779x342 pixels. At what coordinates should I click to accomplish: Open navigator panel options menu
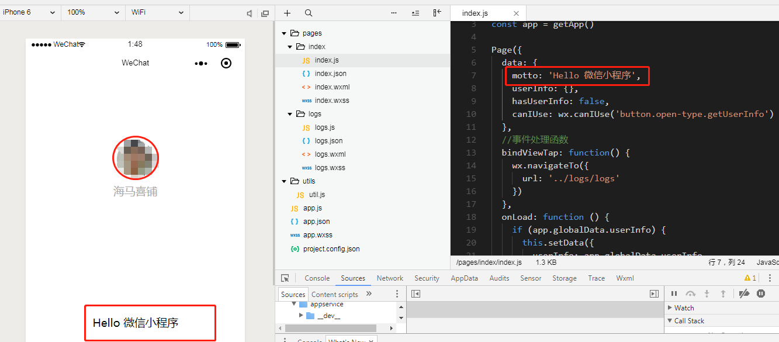(x=397, y=294)
